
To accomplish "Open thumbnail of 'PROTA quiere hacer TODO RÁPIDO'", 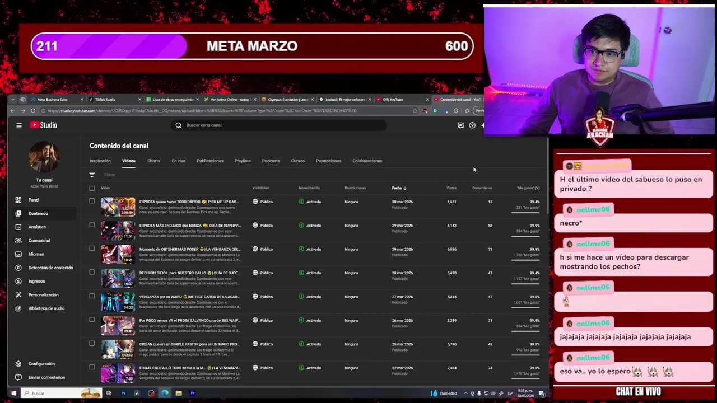I will coord(118,207).
